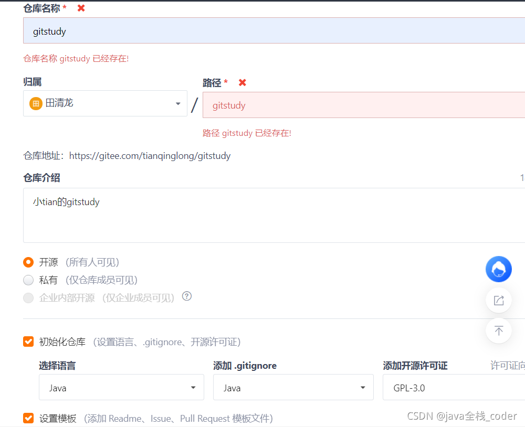
Task: Expand the 选择语言 Java dropdown
Action: (122, 387)
